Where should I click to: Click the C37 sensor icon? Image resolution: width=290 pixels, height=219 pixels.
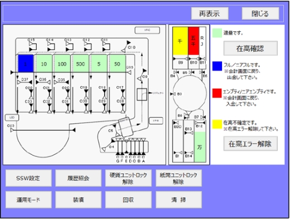(25, 82)
